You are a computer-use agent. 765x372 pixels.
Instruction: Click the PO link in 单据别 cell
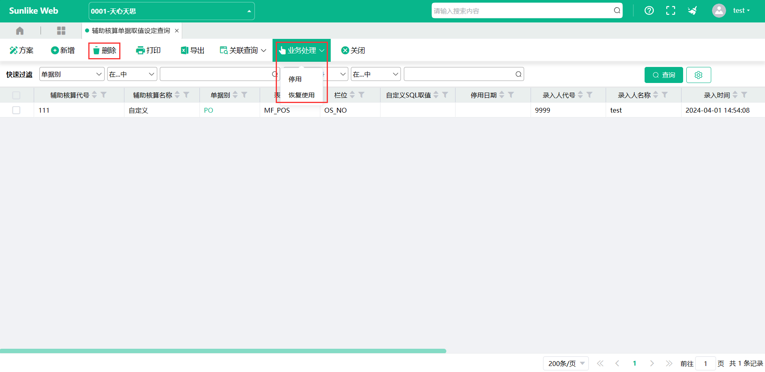click(208, 110)
